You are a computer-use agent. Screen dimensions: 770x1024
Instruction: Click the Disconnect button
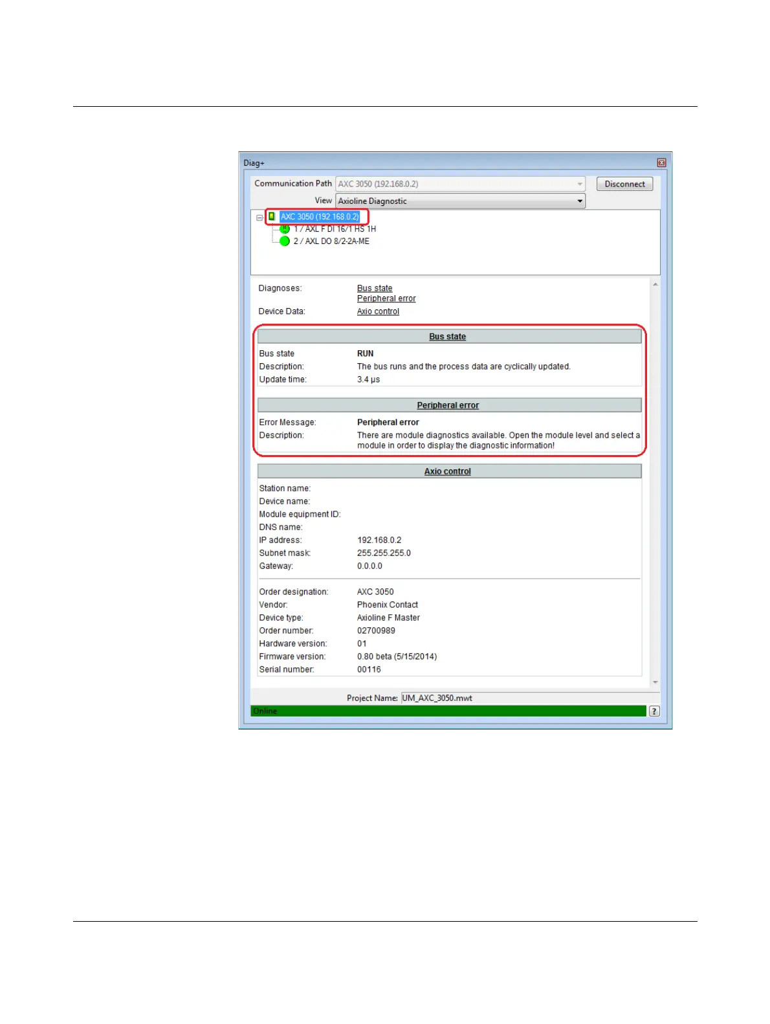624,184
